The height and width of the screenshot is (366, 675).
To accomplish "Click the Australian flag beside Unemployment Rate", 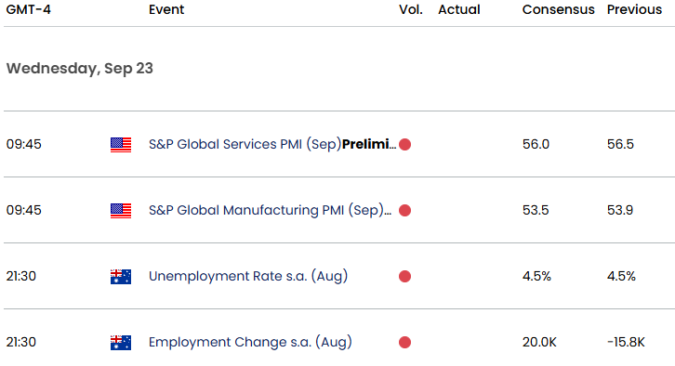I will [121, 277].
